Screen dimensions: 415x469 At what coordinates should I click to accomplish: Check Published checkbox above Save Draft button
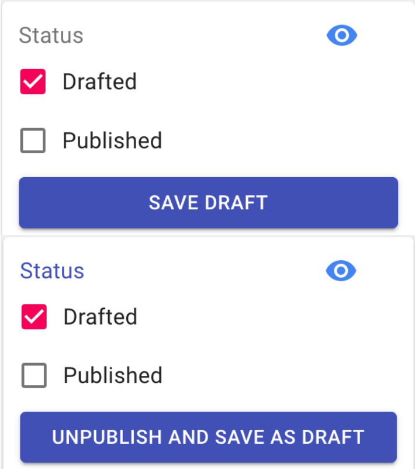[x=33, y=141]
